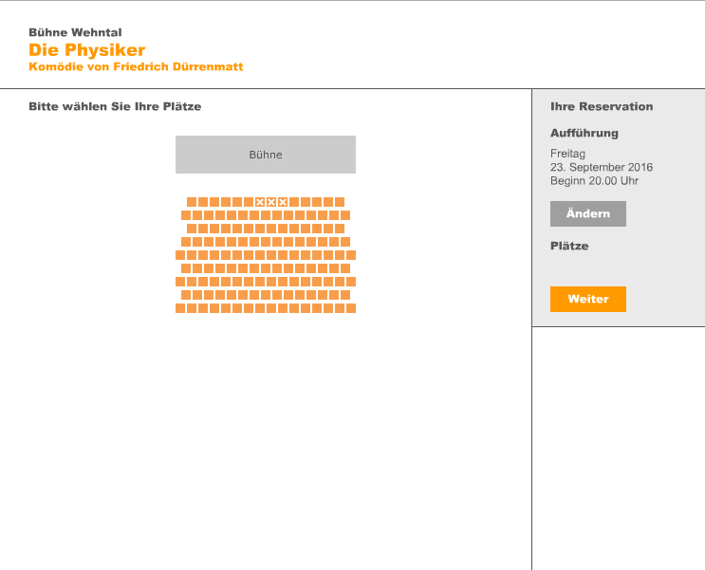Screen dimensions: 705x570
Task: Select the seat right of the X-marked seats
Action: click(294, 202)
